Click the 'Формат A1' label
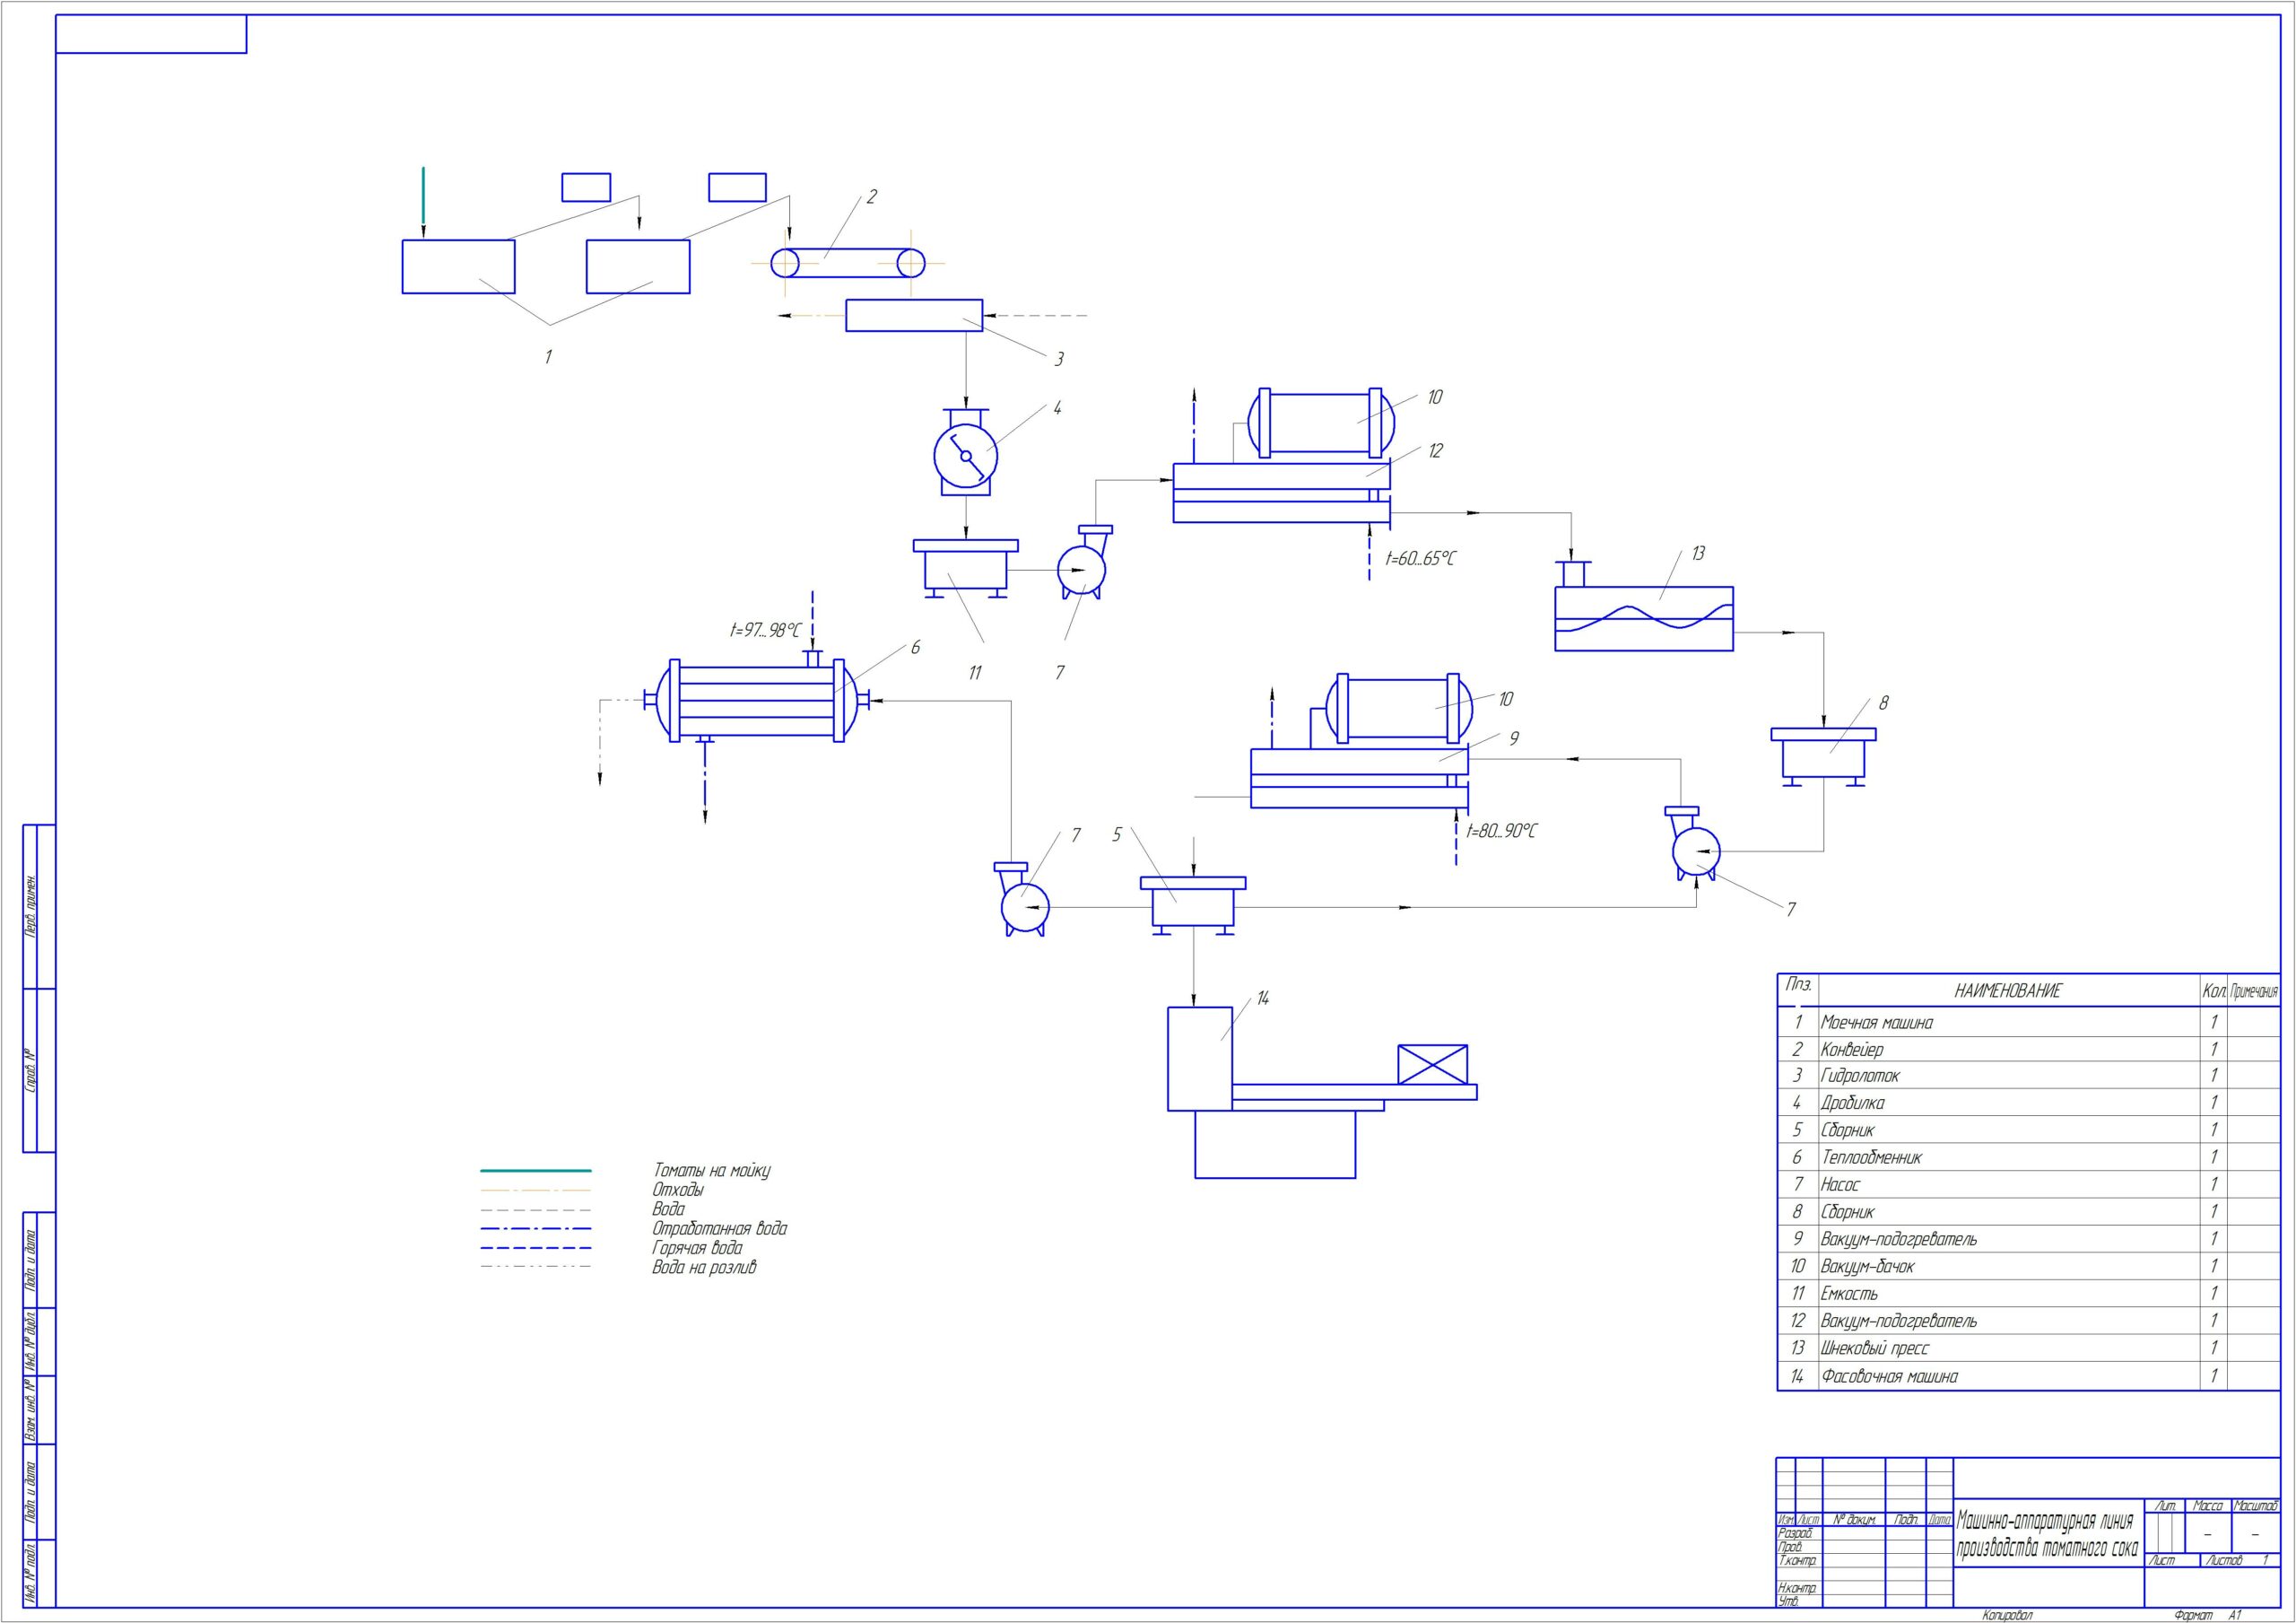The image size is (2296, 1623). 2208,1615
